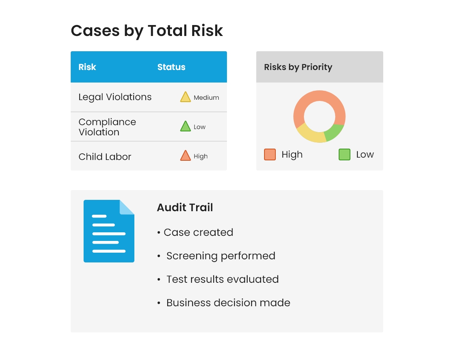Select the Business decision made entry
The image size is (450, 352).
228,303
